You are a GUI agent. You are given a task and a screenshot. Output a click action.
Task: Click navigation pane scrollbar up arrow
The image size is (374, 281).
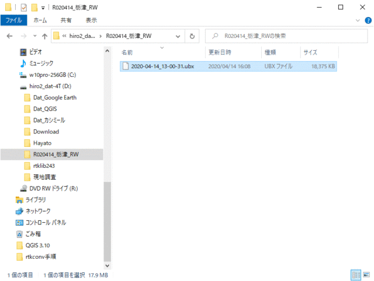[108, 51]
